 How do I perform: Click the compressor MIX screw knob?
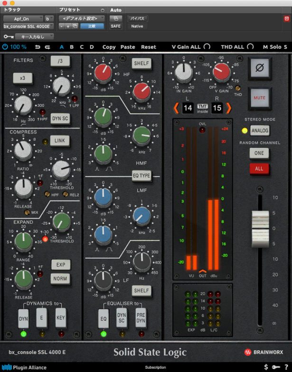[28, 213]
